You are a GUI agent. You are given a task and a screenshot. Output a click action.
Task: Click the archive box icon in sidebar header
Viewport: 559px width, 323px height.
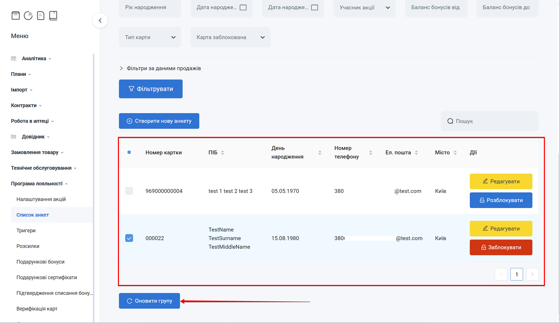click(x=16, y=16)
